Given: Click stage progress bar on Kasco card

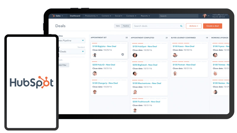Looking at the screenshot, I should pyautogui.click(x=189, y=43).
